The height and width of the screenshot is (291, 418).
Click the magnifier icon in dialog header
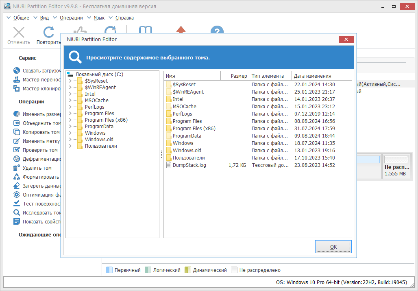75,57
